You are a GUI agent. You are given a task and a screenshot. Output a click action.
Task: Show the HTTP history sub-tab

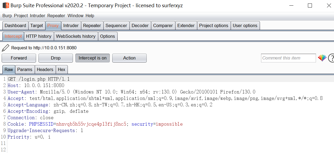click(39, 36)
